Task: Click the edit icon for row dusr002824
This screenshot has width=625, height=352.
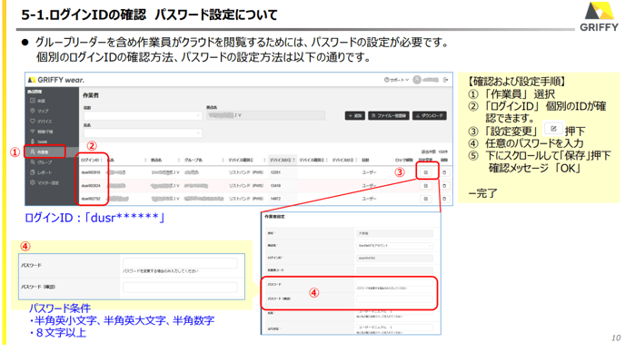Action: (426, 186)
